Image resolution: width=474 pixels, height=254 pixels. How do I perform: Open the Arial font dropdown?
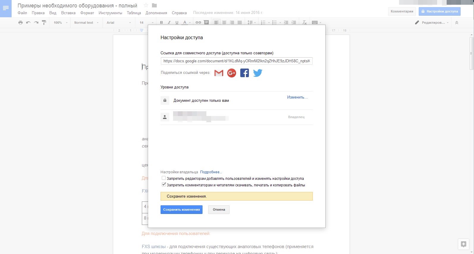(119, 23)
